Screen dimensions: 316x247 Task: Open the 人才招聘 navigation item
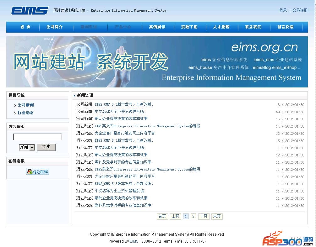click(x=221, y=27)
